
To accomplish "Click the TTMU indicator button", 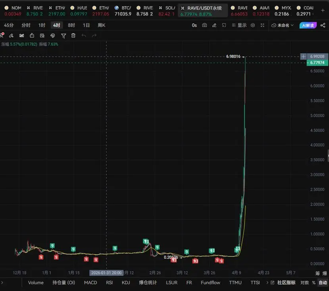I will pos(235,283).
